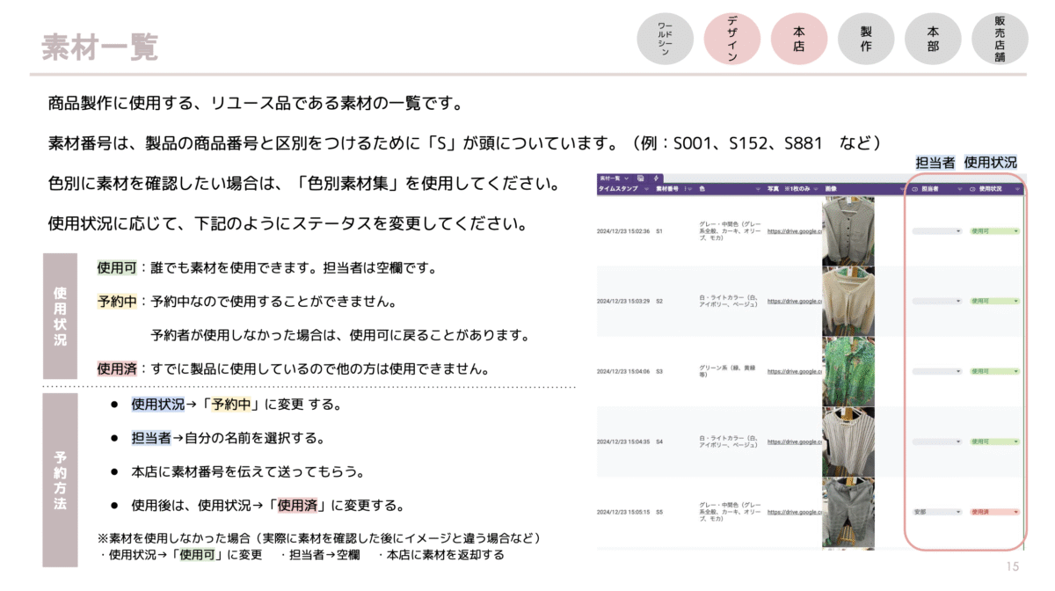Open 担当者 dropdown showing 安部 in row S5
This screenshot has width=1055, height=591.
938,512
